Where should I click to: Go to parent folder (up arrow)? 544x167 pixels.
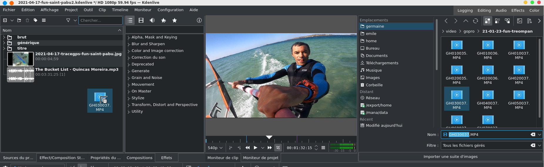[x=466, y=21]
